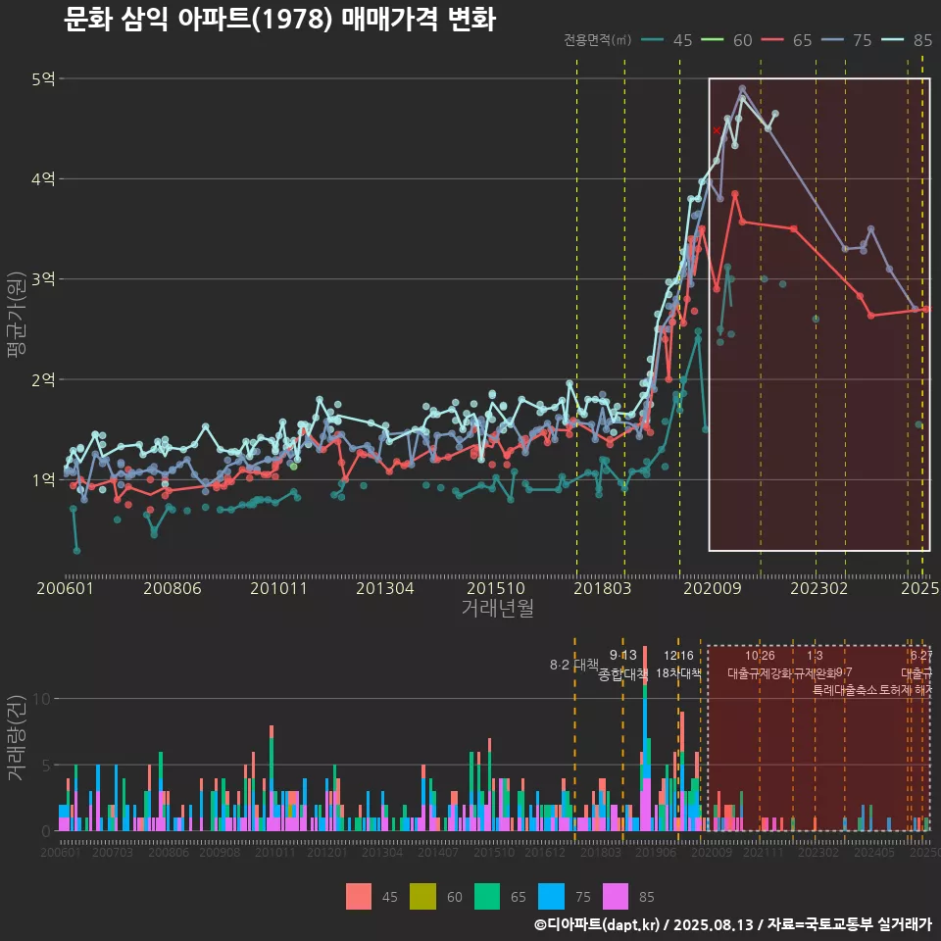Image resolution: width=941 pixels, height=941 pixels.
Task: Select the 60 line legend entry at top
Action: click(x=726, y=40)
